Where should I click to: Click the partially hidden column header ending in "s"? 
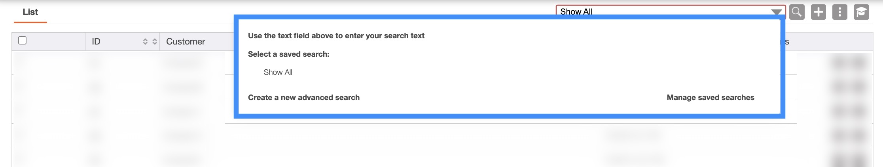(787, 42)
